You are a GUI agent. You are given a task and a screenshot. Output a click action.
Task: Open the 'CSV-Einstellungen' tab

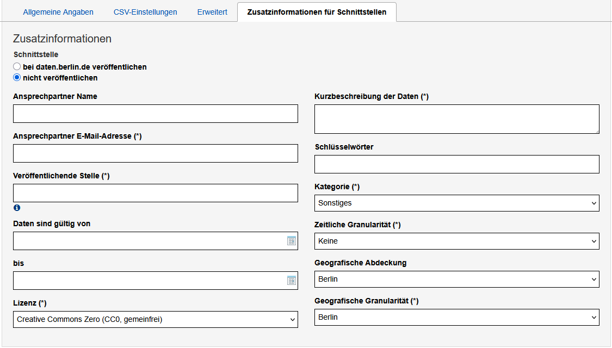point(145,11)
